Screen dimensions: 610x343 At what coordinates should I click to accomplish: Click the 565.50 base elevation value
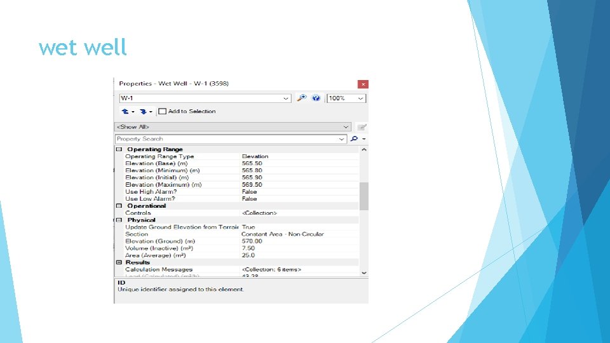[x=252, y=163]
